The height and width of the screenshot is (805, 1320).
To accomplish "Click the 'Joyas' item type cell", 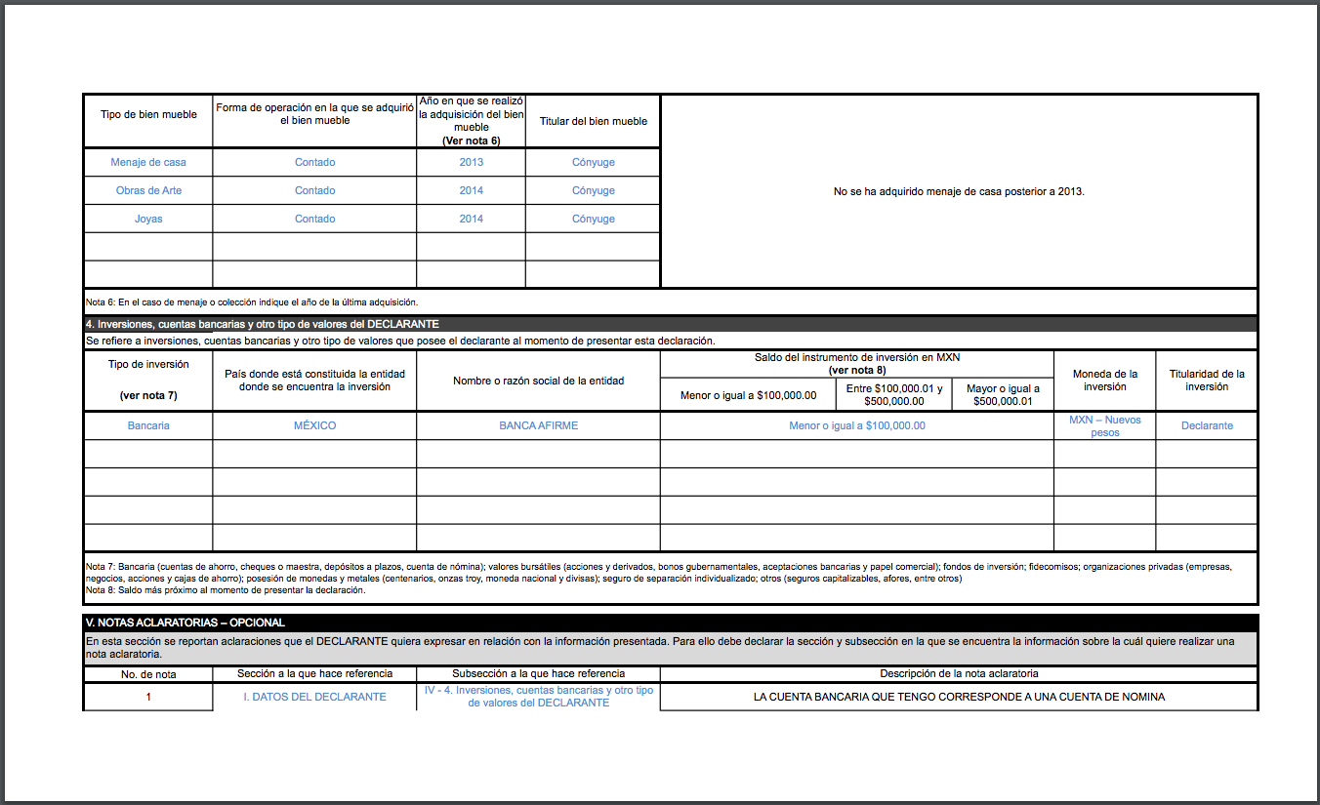I will click(x=148, y=219).
